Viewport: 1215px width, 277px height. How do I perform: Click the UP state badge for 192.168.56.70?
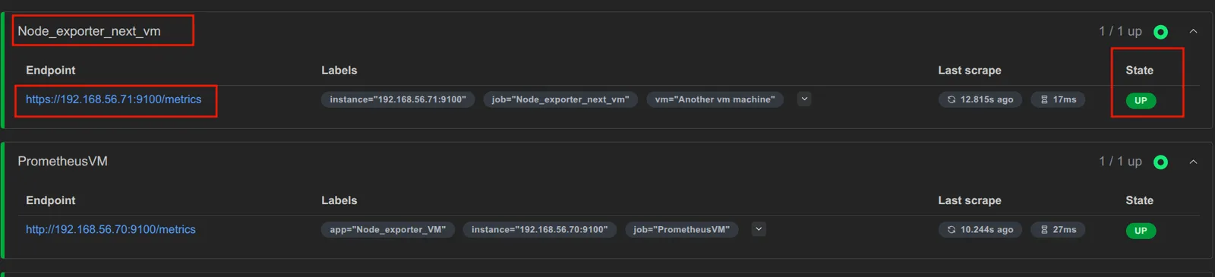click(x=1141, y=231)
